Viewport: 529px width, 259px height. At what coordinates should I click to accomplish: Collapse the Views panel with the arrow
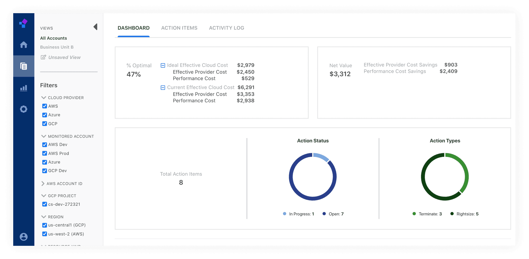click(95, 27)
